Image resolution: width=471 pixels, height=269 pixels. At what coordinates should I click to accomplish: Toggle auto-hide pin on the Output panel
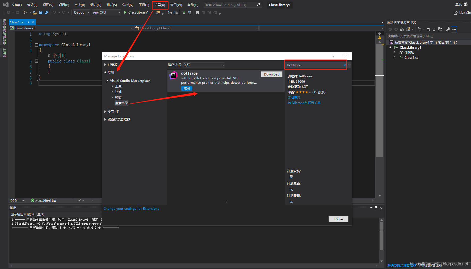coord(376,208)
